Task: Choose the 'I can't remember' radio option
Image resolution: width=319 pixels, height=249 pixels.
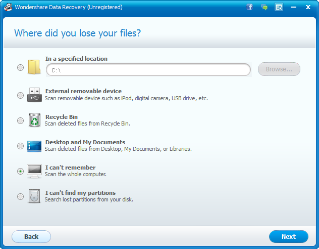Action: (x=20, y=171)
